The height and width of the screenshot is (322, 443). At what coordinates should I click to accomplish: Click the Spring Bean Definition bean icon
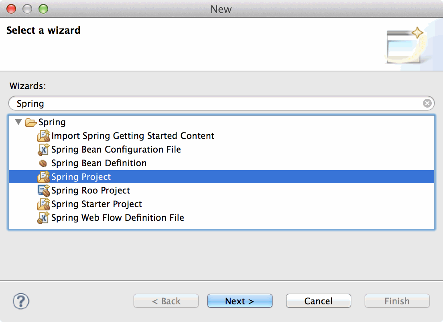pos(43,163)
